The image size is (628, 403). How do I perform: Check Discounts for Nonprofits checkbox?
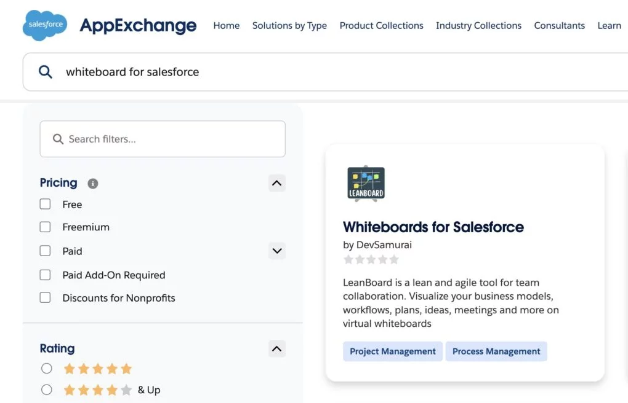(46, 298)
